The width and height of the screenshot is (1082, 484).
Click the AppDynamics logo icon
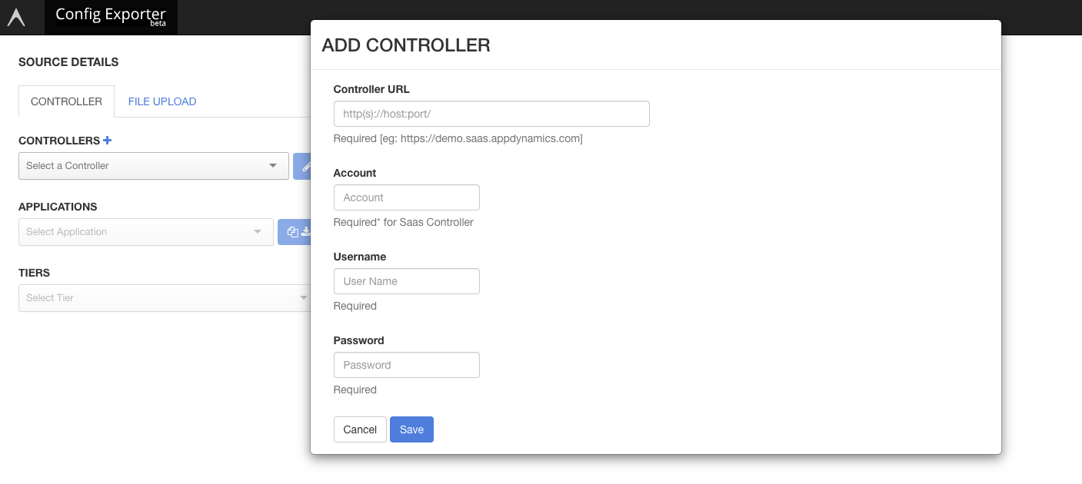16,17
